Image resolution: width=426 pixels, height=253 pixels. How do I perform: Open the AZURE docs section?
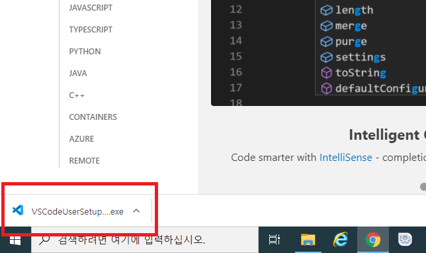[x=81, y=139]
